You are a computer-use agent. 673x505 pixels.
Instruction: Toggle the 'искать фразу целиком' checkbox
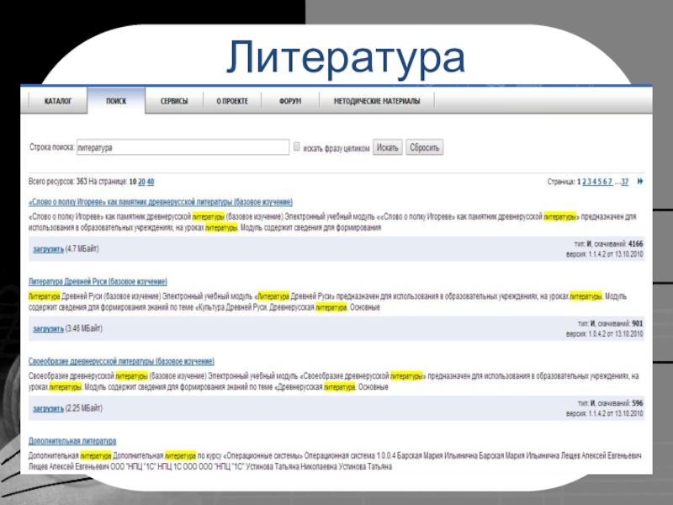click(x=296, y=146)
